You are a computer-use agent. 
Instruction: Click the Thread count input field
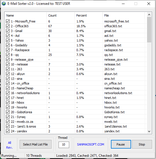coord(64,145)
